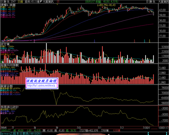Click the 融資限額(張)=162899 legend line
Screen dimensions: 169x135
[x=11, y=94]
